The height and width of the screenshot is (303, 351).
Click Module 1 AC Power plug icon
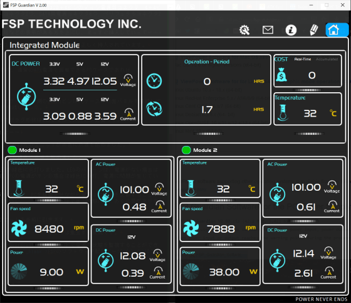point(106,194)
